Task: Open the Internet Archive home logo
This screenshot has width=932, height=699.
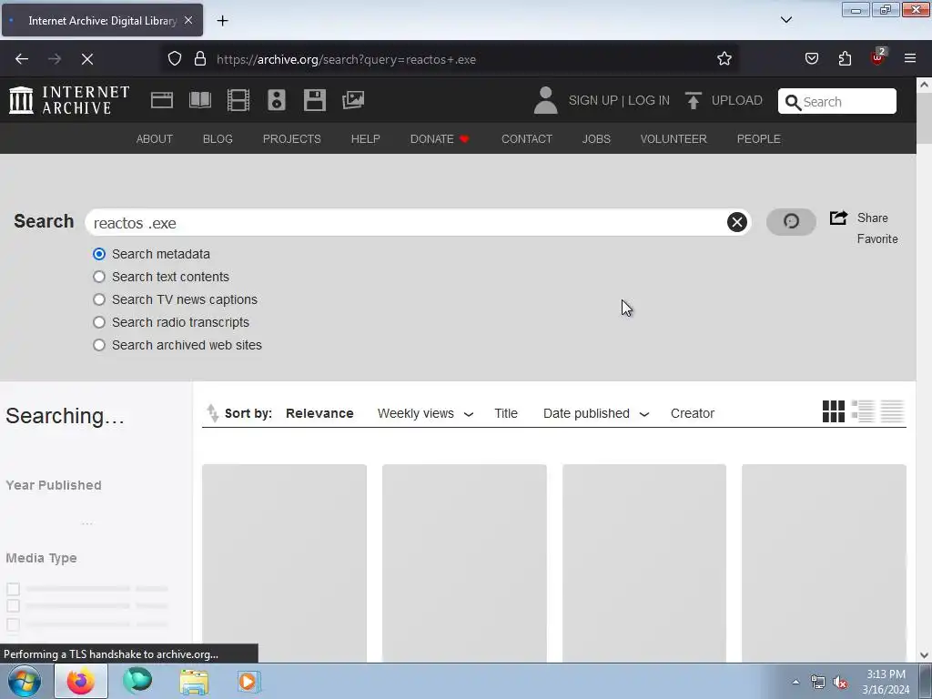Action: [x=69, y=100]
